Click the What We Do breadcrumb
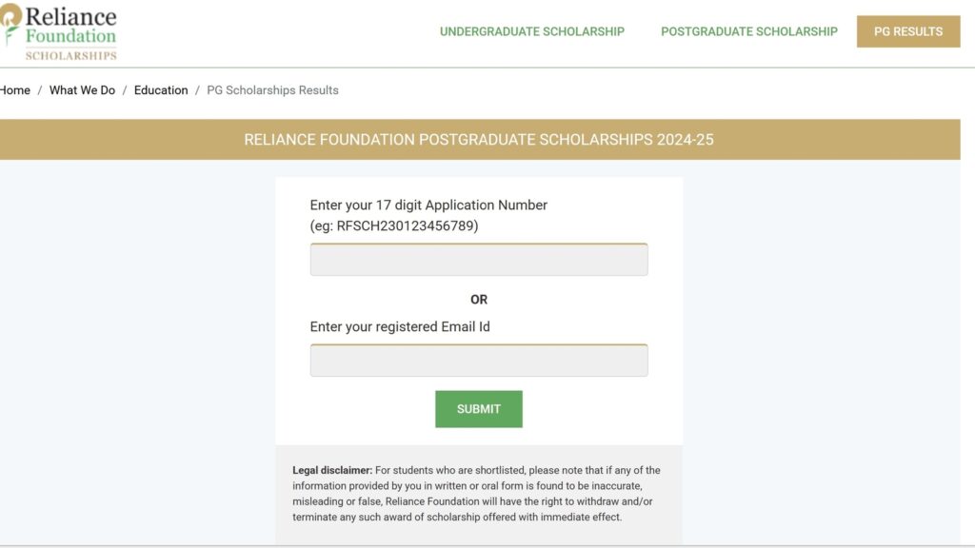The image size is (975, 548). (x=82, y=89)
